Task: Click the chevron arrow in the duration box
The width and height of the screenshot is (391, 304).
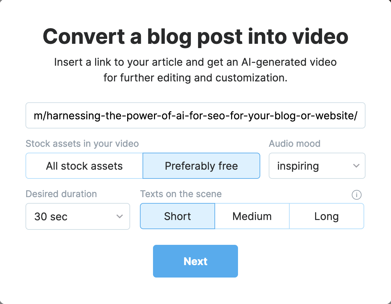Action: 120,216
